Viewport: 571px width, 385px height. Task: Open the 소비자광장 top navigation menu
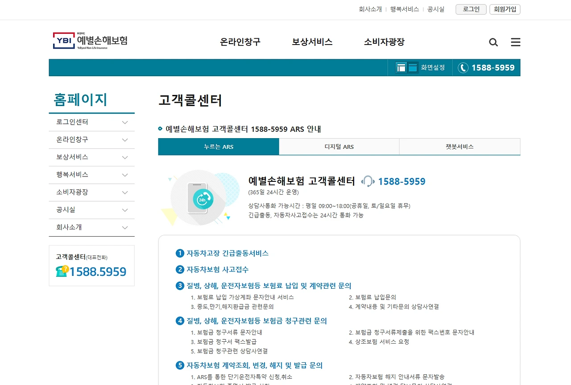tap(384, 42)
